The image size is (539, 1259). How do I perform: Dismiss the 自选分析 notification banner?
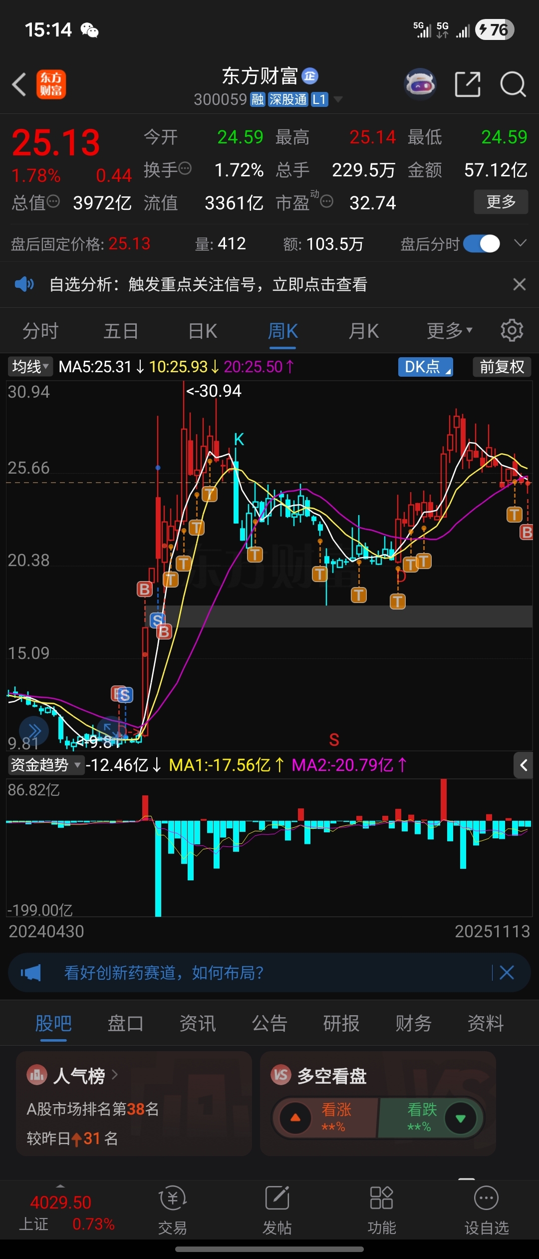[520, 284]
